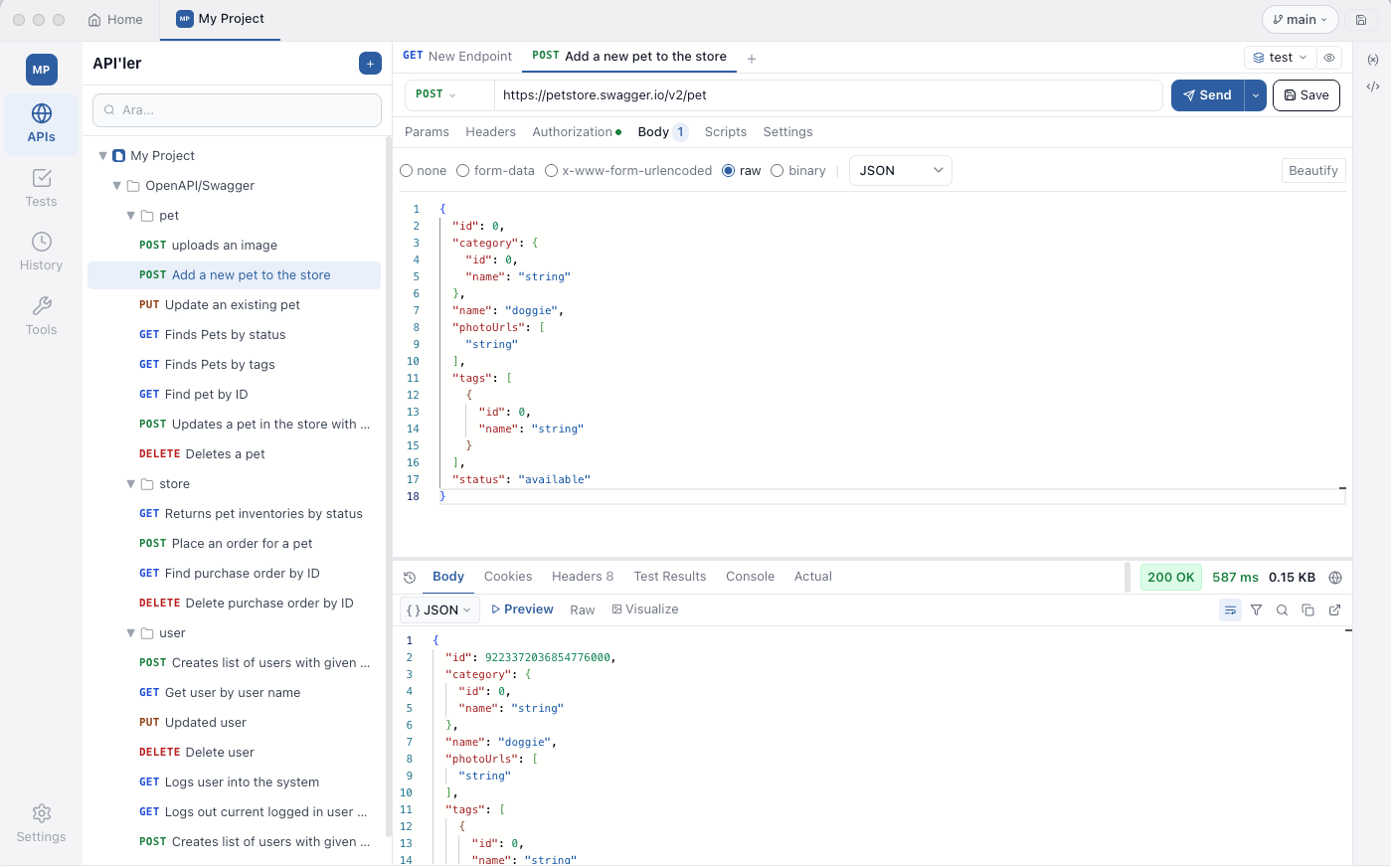Viewport: 1391px width, 866px height.
Task: Collapse the pet folder
Action: point(130,216)
